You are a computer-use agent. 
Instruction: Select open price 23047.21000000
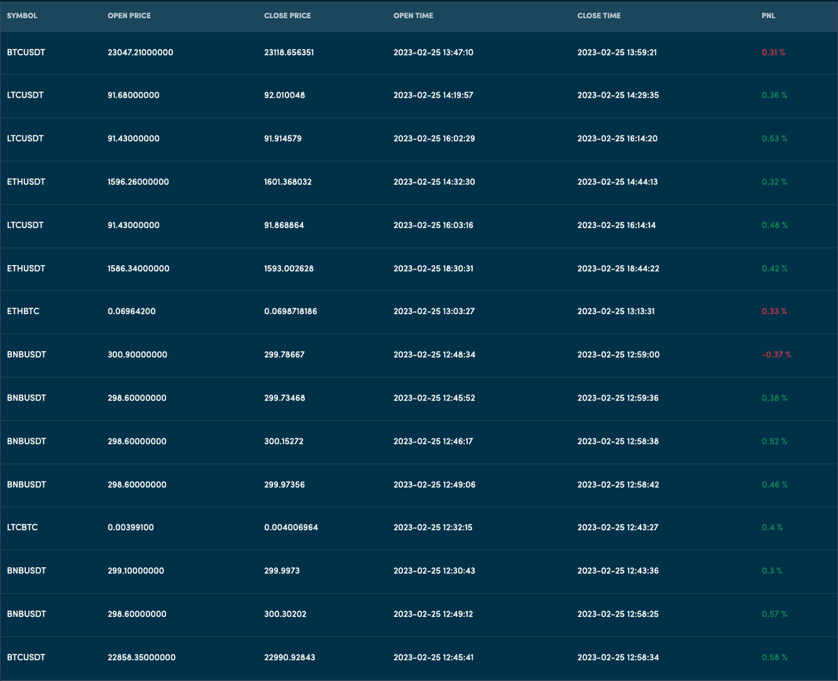click(140, 52)
